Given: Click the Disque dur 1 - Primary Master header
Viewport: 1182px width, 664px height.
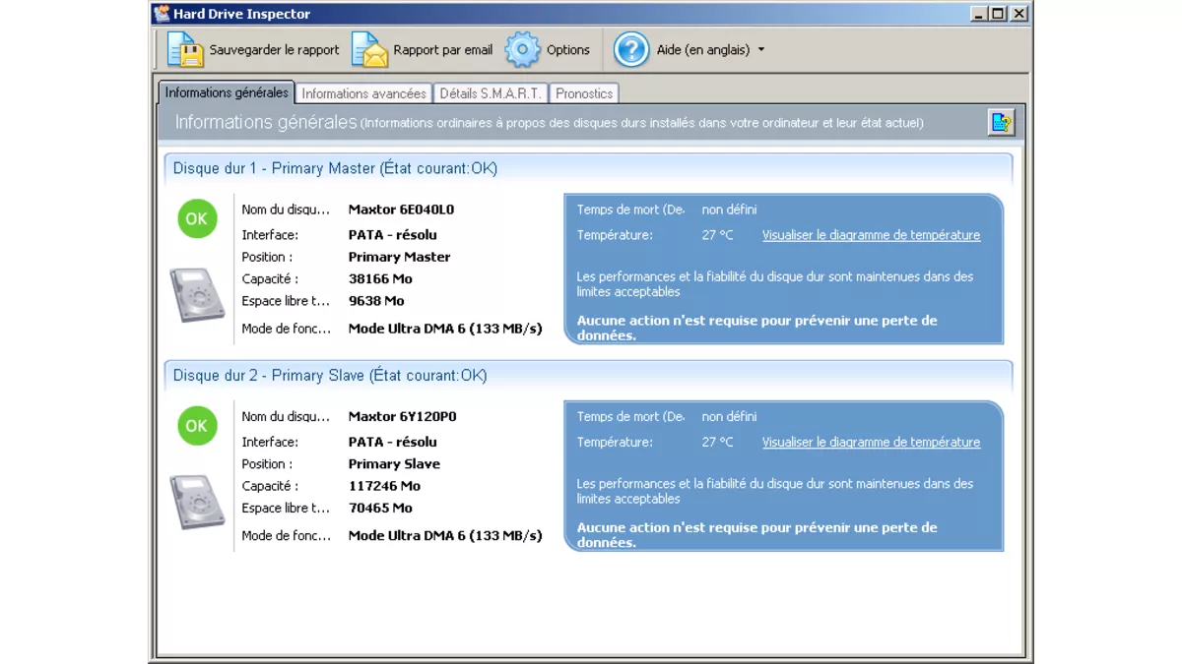Looking at the screenshot, I should click(335, 168).
